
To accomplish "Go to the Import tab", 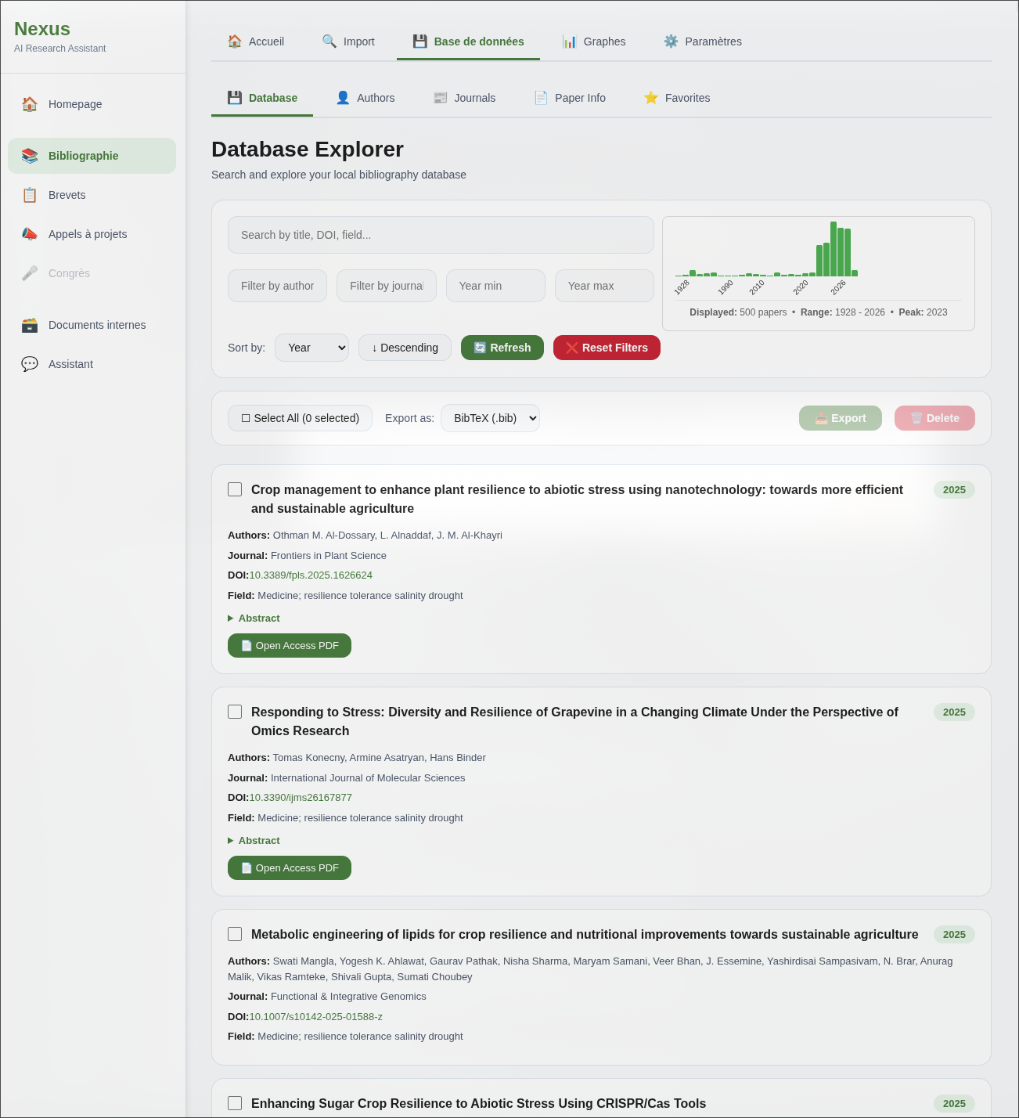I will click(x=348, y=41).
